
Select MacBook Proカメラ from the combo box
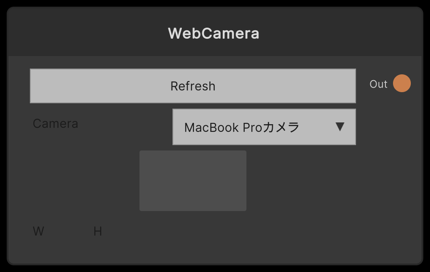[x=264, y=127]
